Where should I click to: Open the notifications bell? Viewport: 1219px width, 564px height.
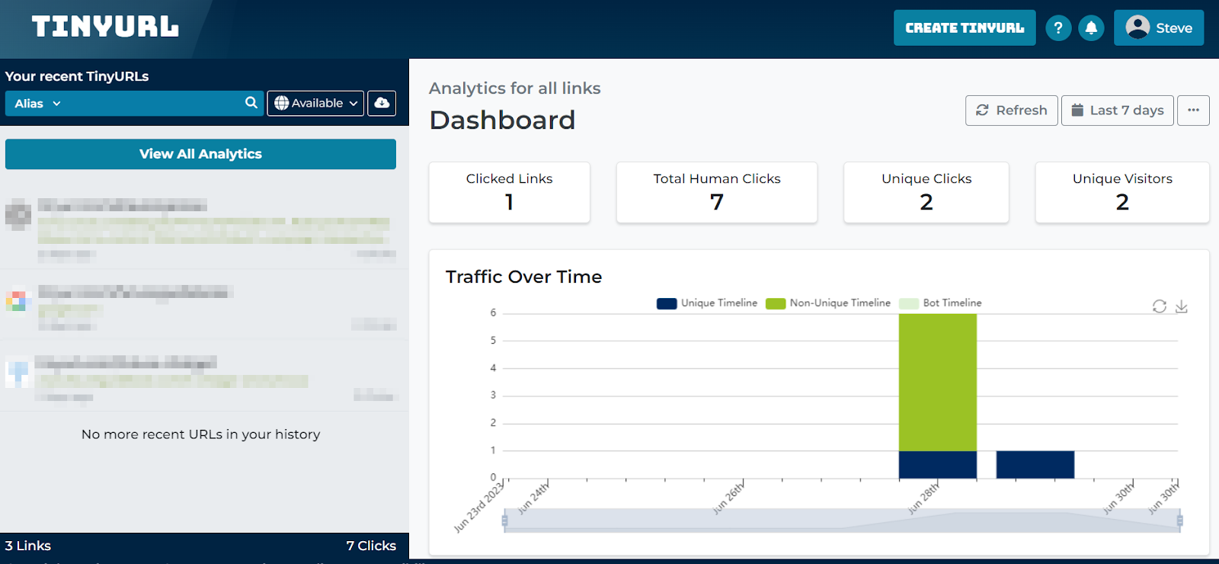point(1091,28)
